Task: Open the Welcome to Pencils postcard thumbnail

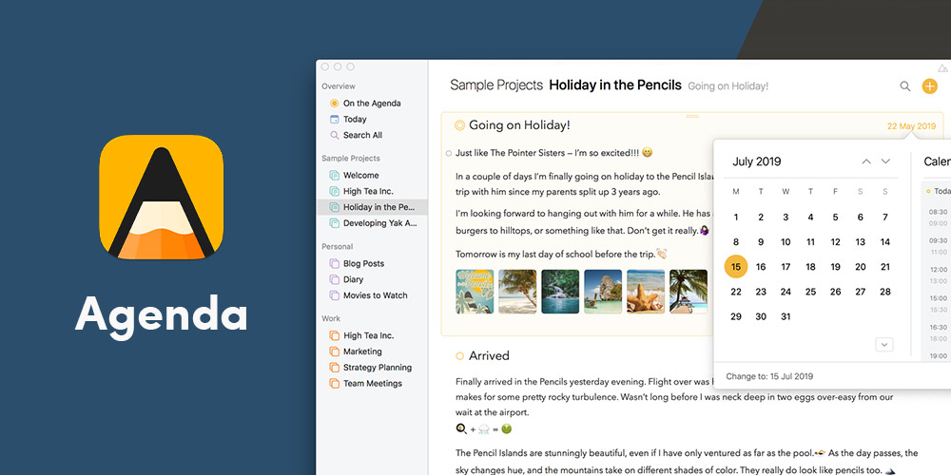Action: (475, 292)
